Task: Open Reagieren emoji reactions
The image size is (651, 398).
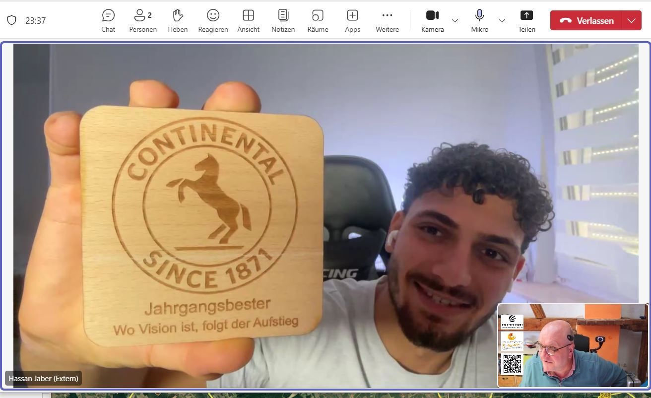Action: coord(213,21)
